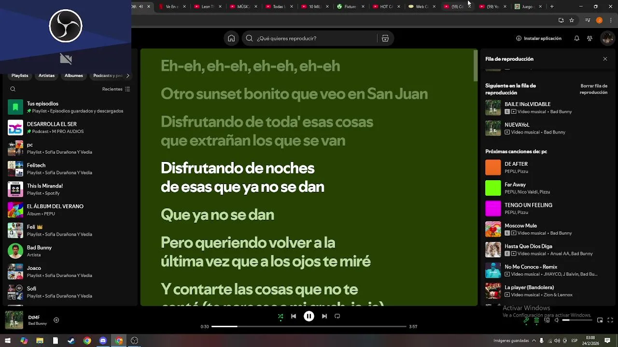This screenshot has width=618, height=347.
Task: Click the search icon in library sidebar
Action: 13,89
